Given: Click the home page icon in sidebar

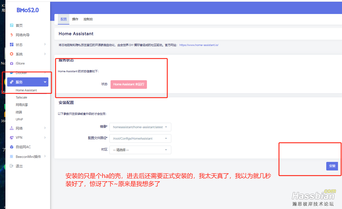Looking at the screenshot, I should tap(11, 25).
